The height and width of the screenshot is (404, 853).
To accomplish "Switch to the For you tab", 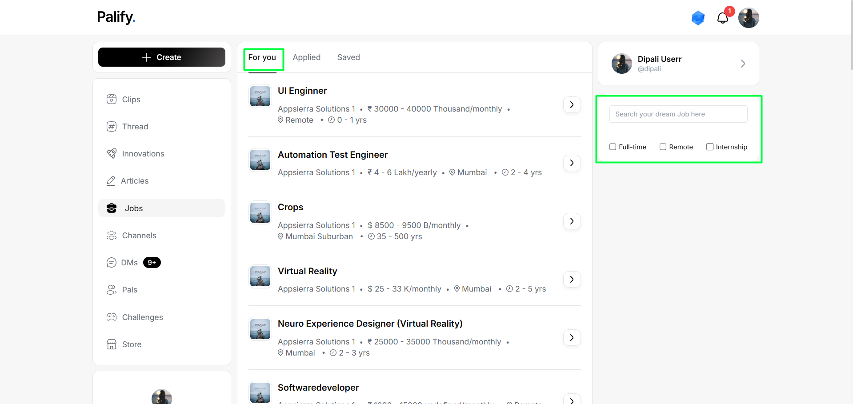I will [x=262, y=57].
